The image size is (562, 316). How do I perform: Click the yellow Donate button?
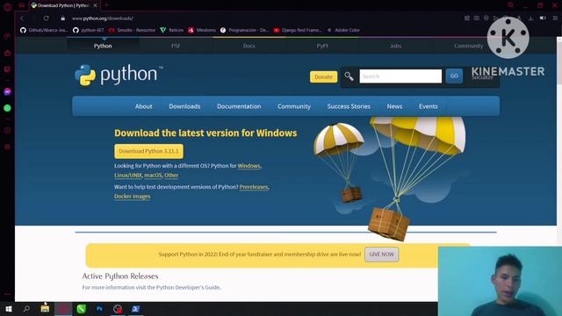coord(324,76)
